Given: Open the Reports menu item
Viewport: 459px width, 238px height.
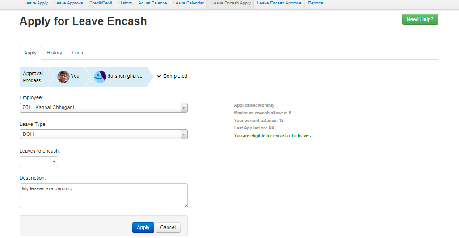Looking at the screenshot, I should pos(316,3).
